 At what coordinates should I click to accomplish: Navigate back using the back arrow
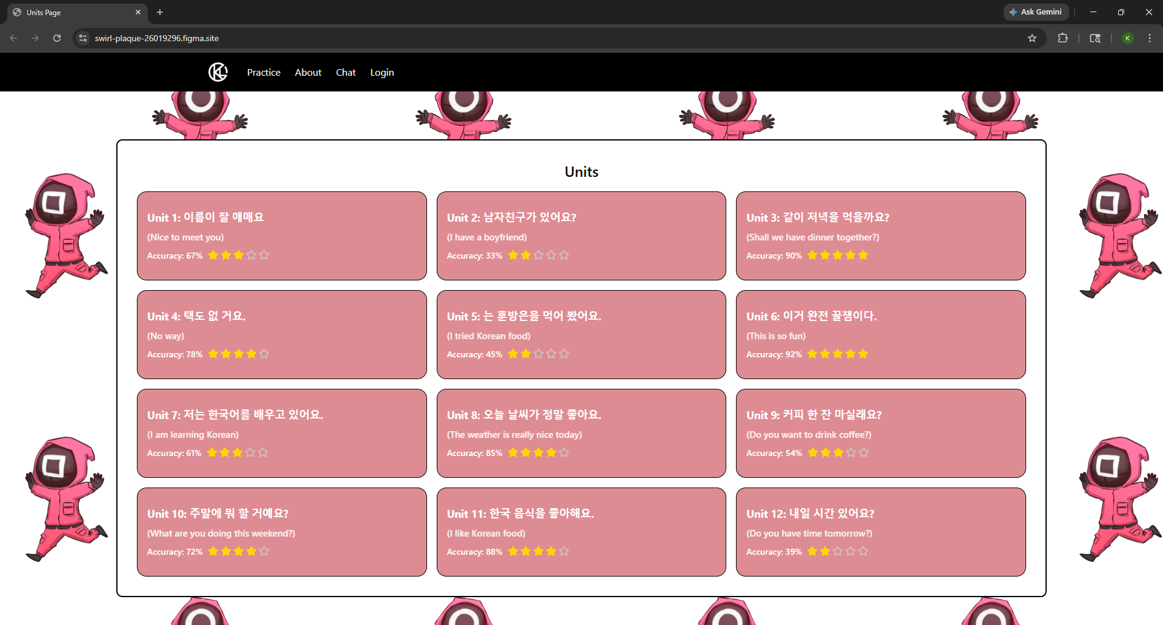[13, 38]
